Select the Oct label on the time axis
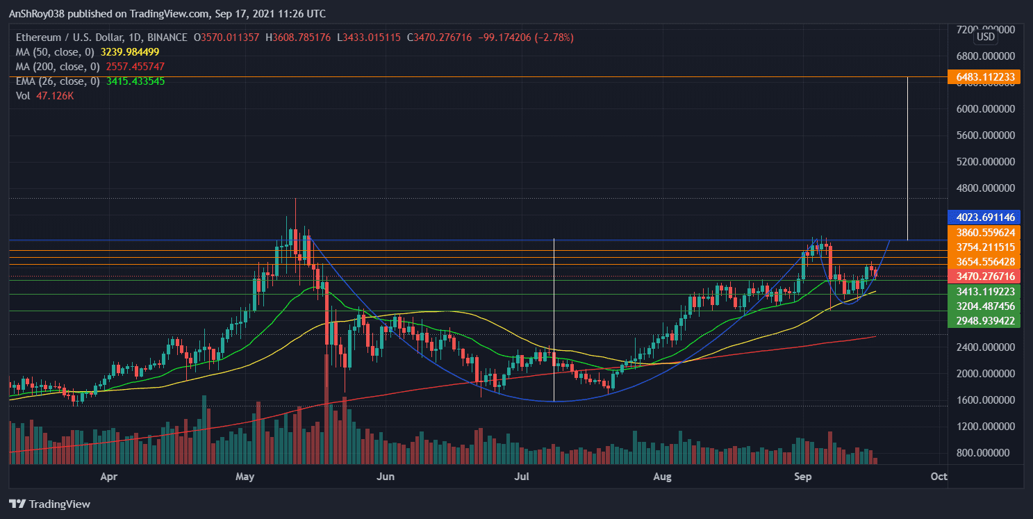 click(939, 477)
